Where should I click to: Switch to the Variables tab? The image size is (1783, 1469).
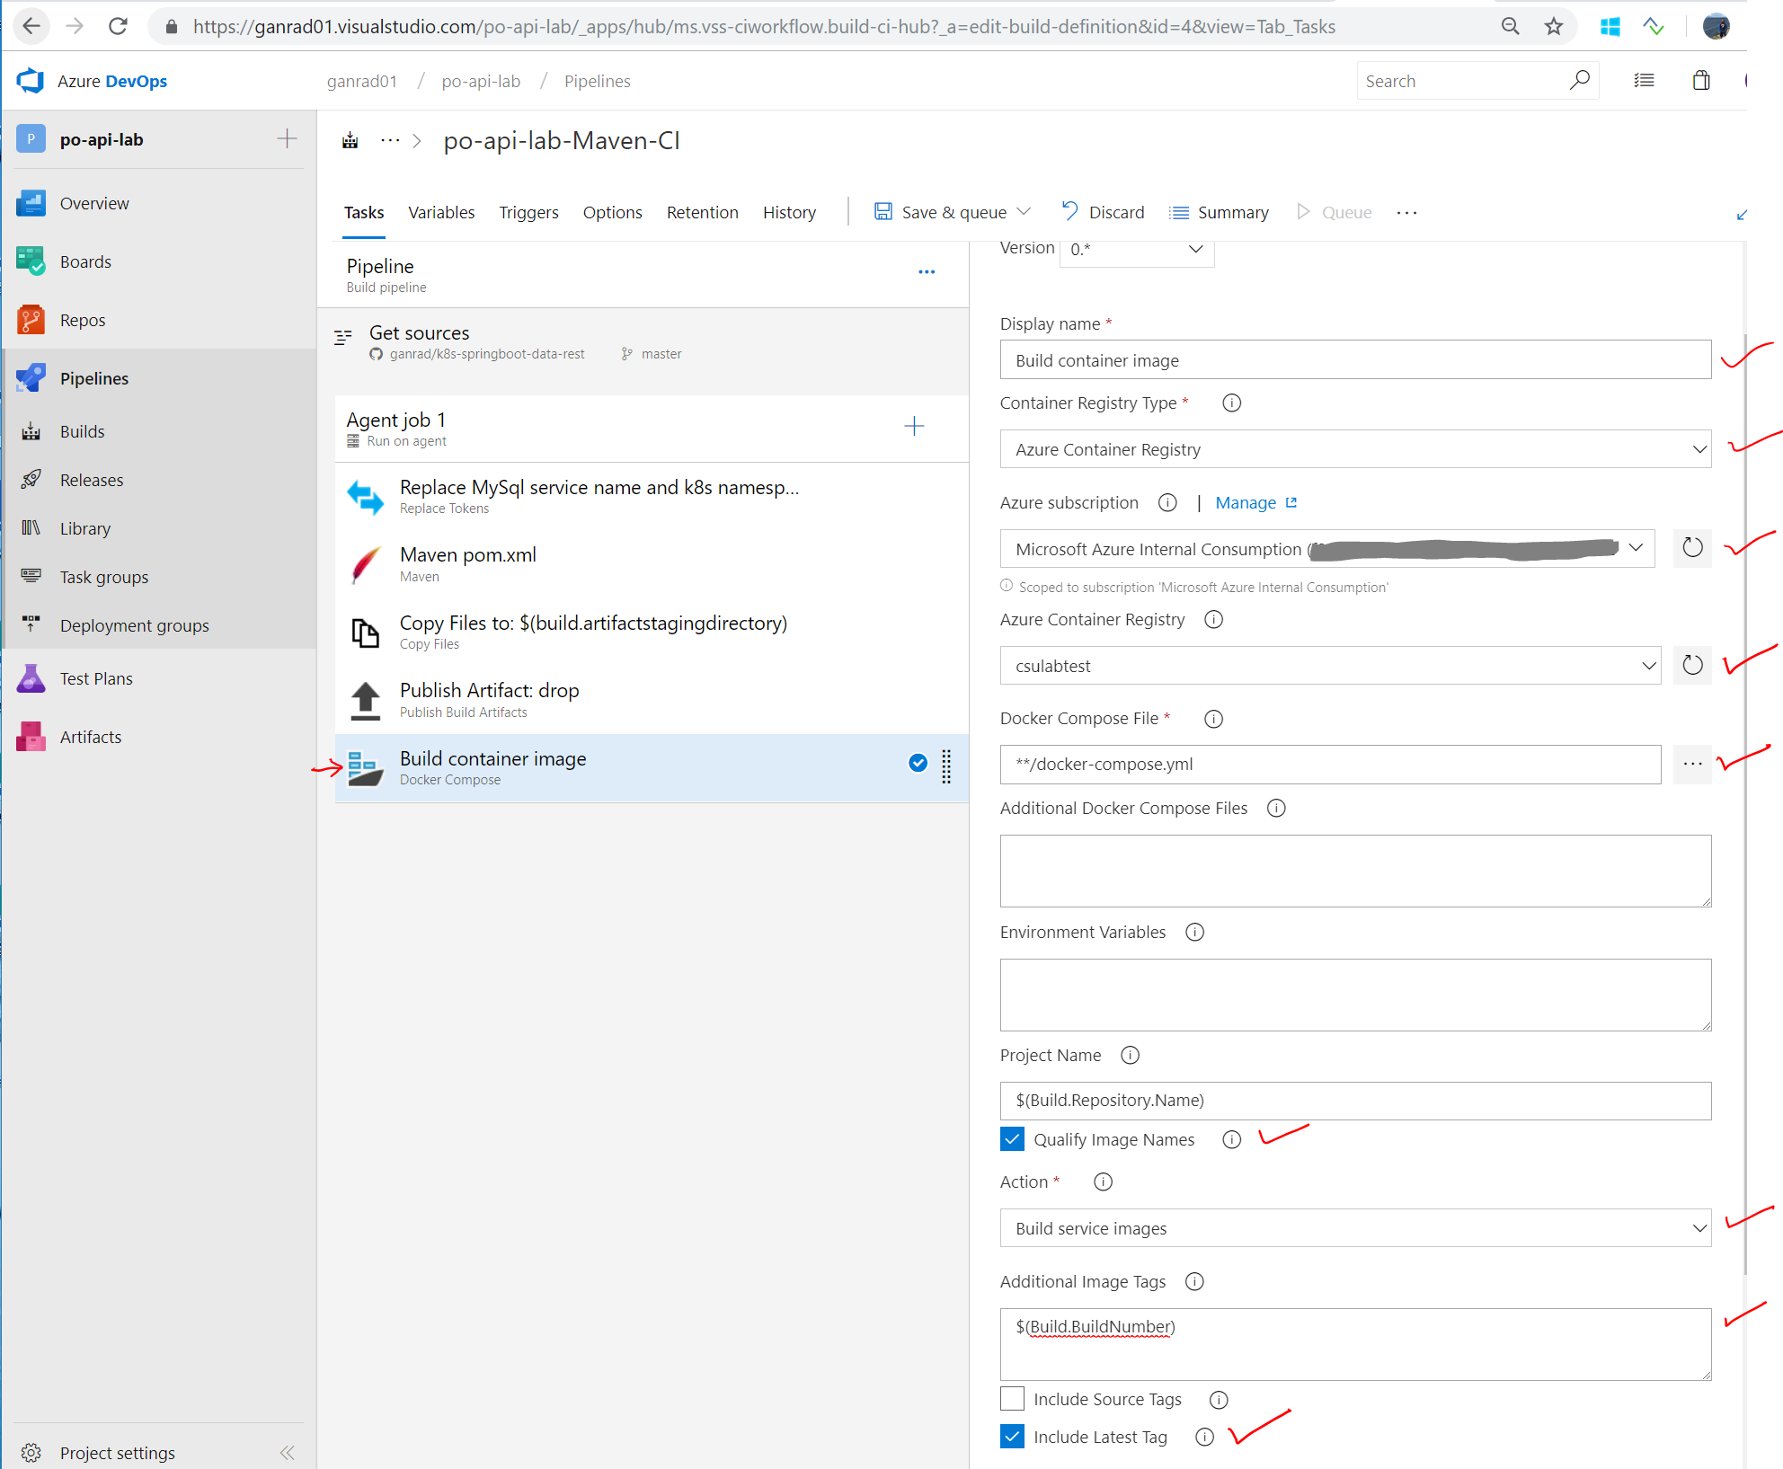click(443, 212)
